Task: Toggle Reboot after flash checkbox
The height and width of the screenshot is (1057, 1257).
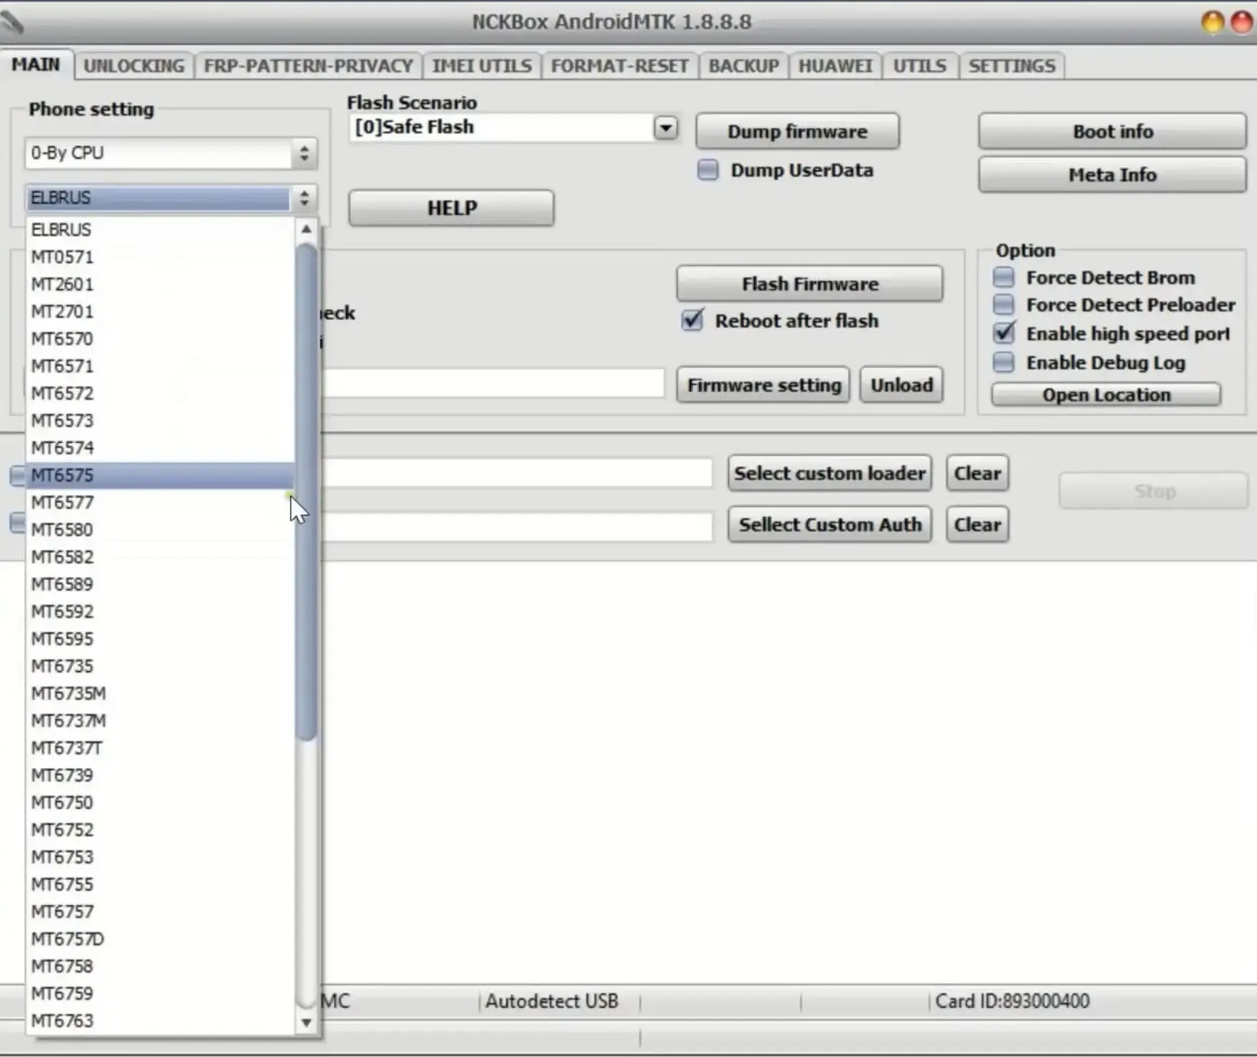Action: tap(692, 320)
